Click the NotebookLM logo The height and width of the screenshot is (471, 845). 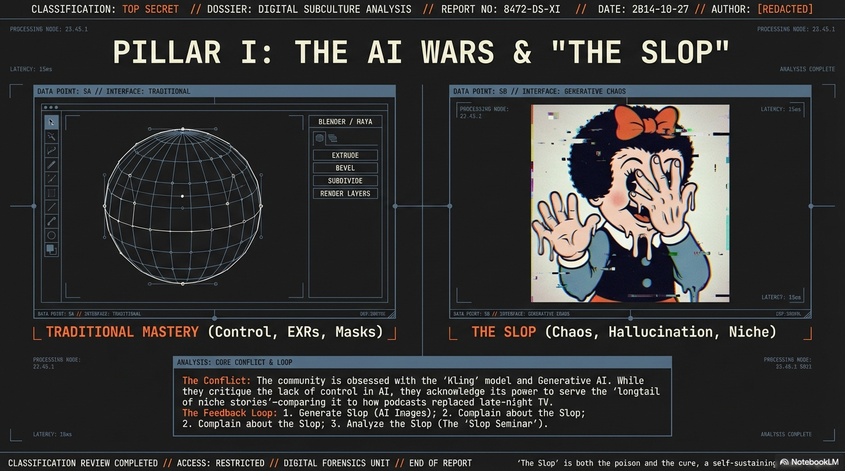coord(807,462)
